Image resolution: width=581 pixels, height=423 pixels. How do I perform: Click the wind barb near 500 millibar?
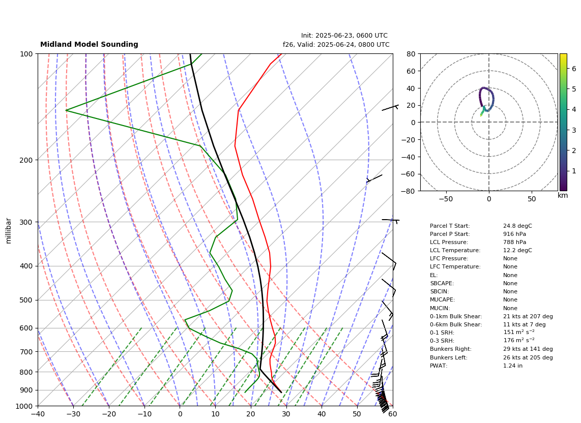[389, 288]
